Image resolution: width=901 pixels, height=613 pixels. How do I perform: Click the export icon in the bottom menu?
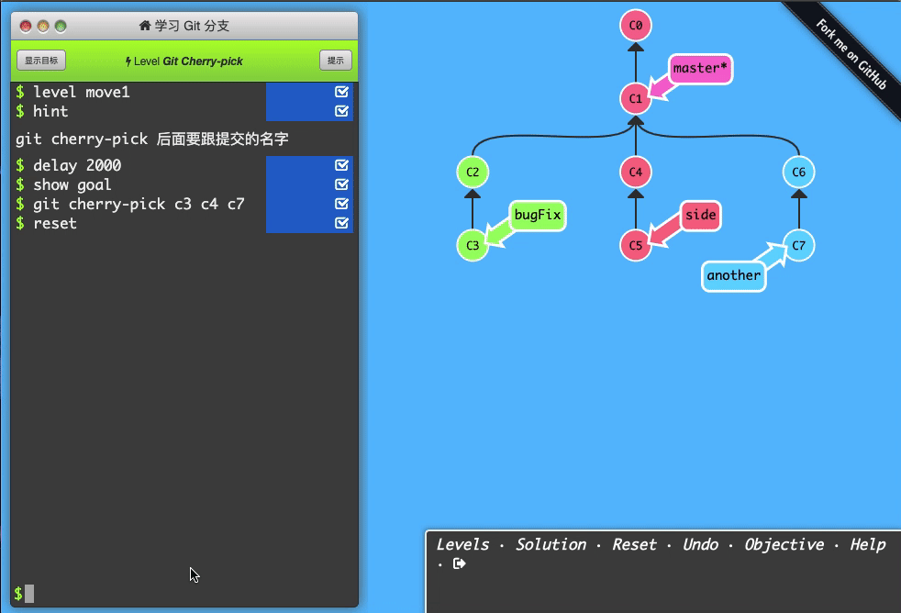coord(458,565)
